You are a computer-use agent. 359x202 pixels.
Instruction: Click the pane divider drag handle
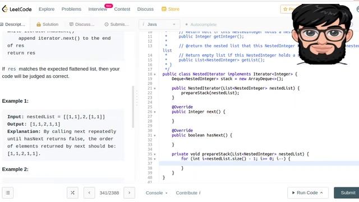[x=137, y=98]
